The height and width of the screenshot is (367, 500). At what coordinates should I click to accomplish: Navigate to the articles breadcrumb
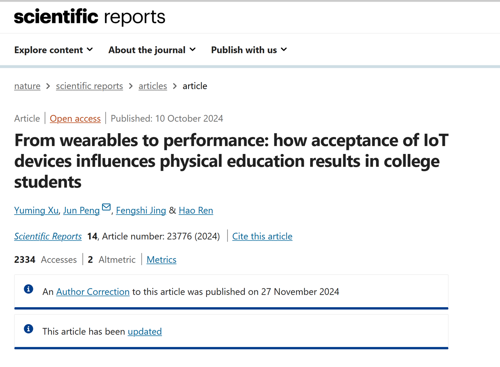(x=153, y=86)
